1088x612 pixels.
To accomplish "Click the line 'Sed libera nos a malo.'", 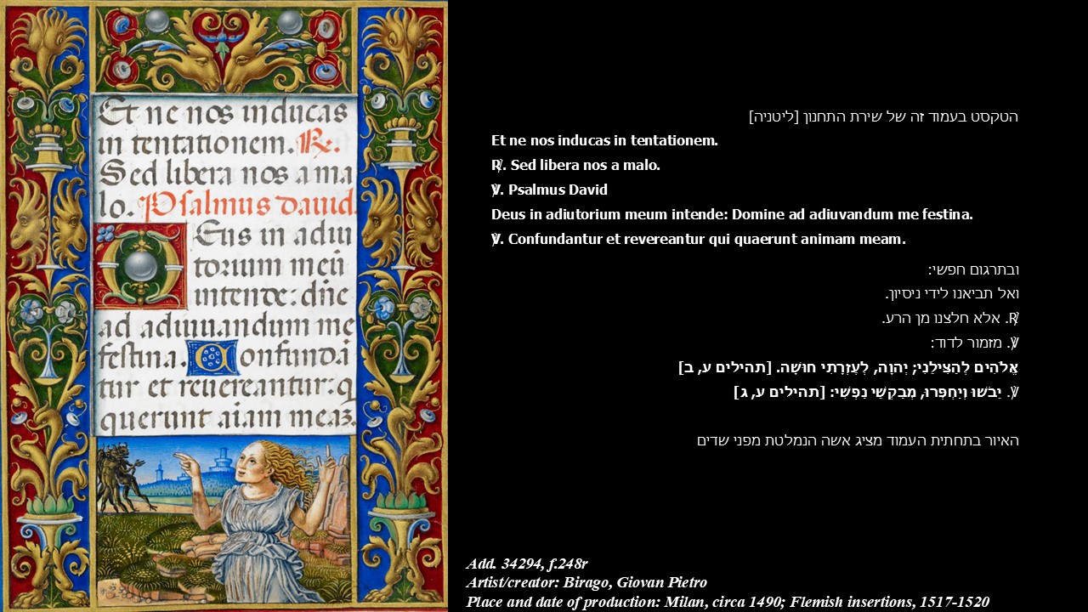I will [575, 165].
